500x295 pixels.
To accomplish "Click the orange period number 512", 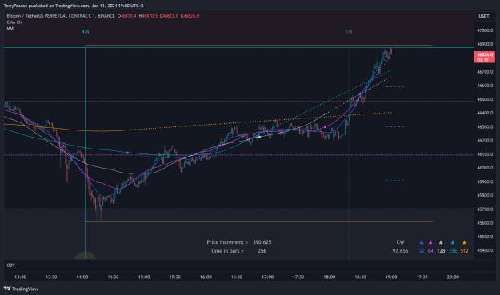I will coord(464,251).
